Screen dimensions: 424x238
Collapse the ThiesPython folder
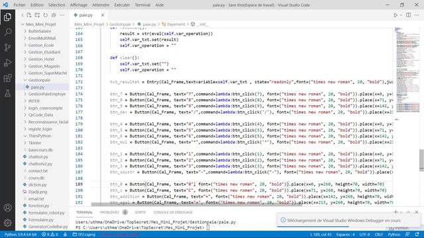(x=40, y=136)
